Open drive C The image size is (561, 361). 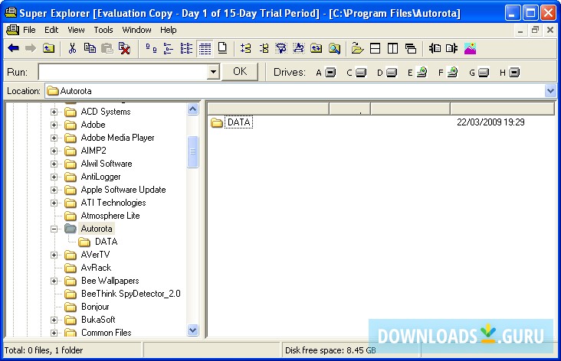click(x=356, y=73)
